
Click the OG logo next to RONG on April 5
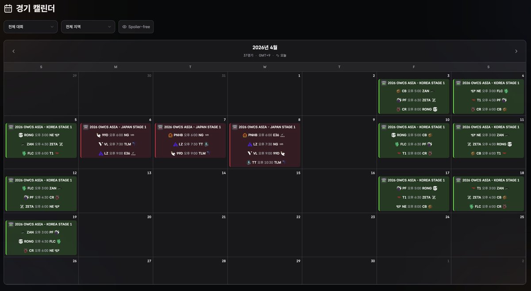pyautogui.click(x=20, y=135)
